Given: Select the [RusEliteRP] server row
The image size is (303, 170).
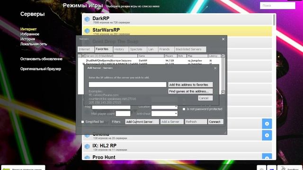Looking at the screenshot, I should click(150, 60).
